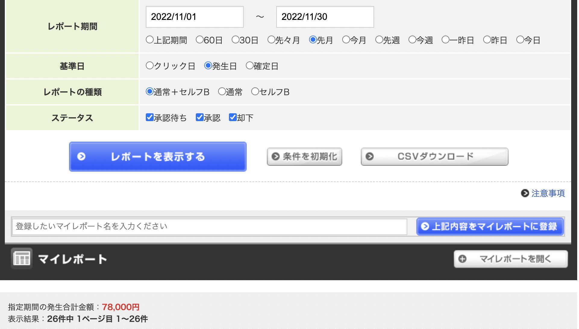The width and height of the screenshot is (579, 329).
Task: Choose the 確定日 radio button
Action: (249, 66)
